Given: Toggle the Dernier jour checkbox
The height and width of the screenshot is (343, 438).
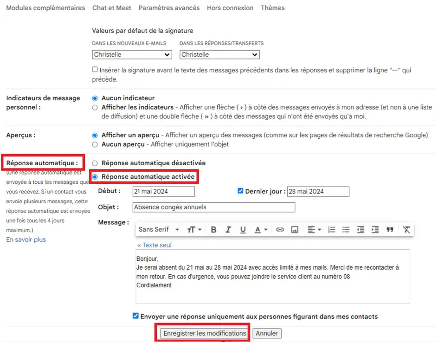Looking at the screenshot, I should pyautogui.click(x=240, y=191).
